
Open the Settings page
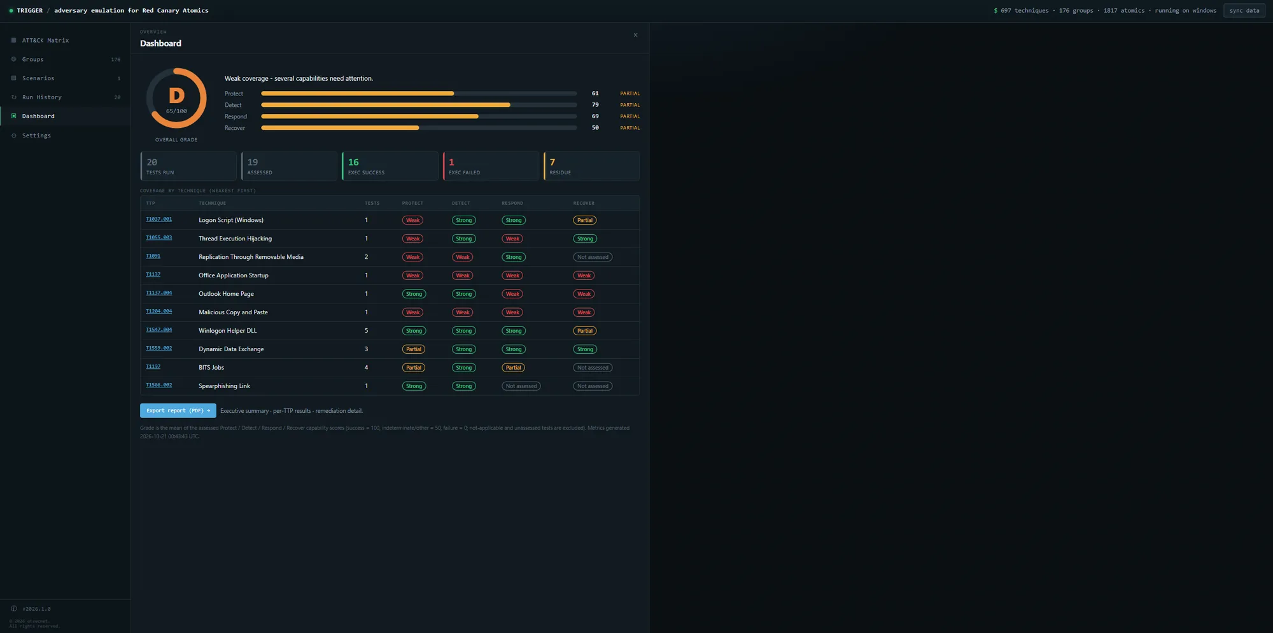click(x=66, y=136)
